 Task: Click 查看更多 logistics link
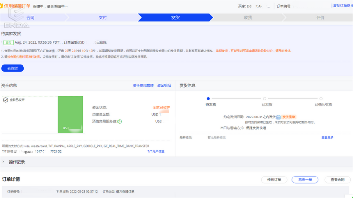click(327, 137)
